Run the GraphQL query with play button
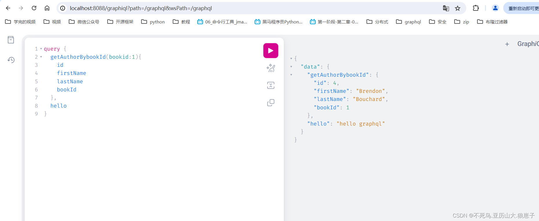This screenshot has width=539, height=221. pos(271,51)
